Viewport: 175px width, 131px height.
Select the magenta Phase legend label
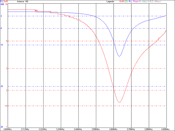pos(136,2)
